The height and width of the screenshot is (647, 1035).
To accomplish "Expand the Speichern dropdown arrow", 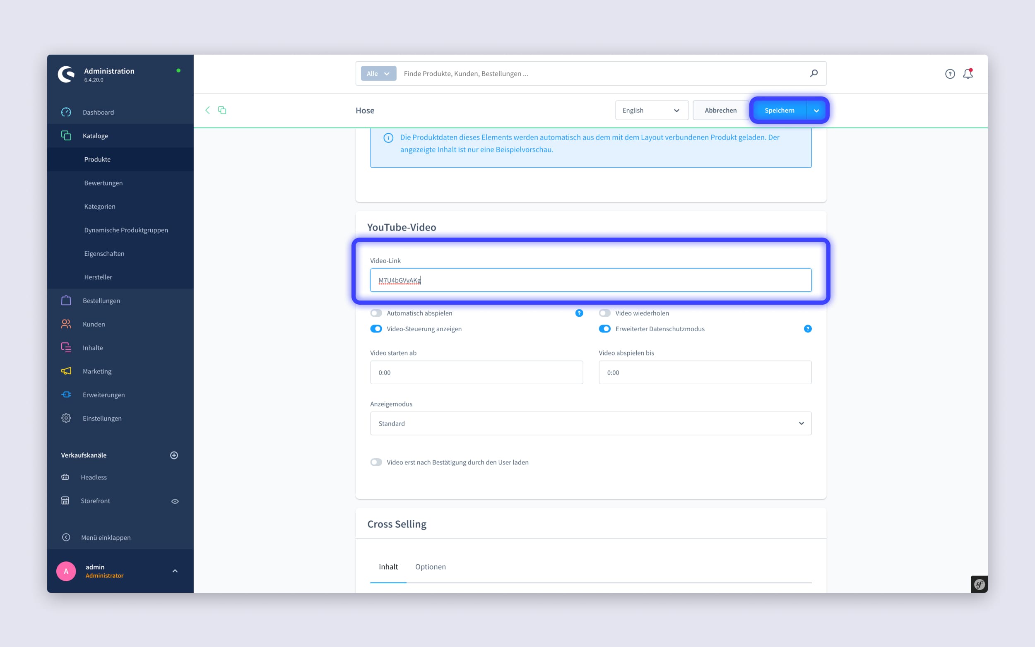I will coord(815,111).
